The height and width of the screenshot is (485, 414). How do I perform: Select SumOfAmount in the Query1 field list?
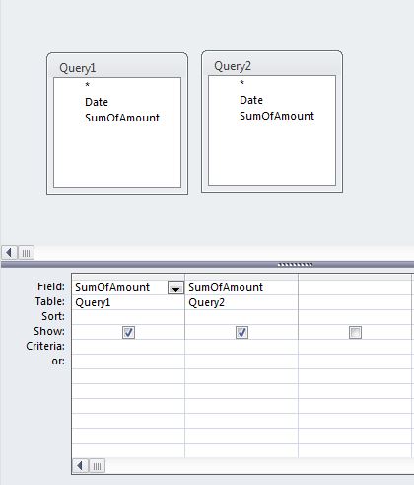(122, 118)
